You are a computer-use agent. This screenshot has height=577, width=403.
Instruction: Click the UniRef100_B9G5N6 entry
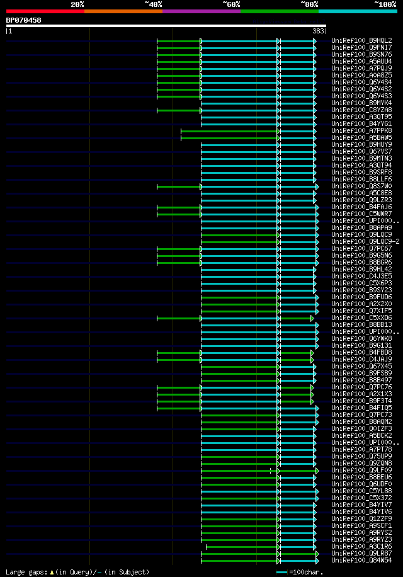(x=361, y=255)
